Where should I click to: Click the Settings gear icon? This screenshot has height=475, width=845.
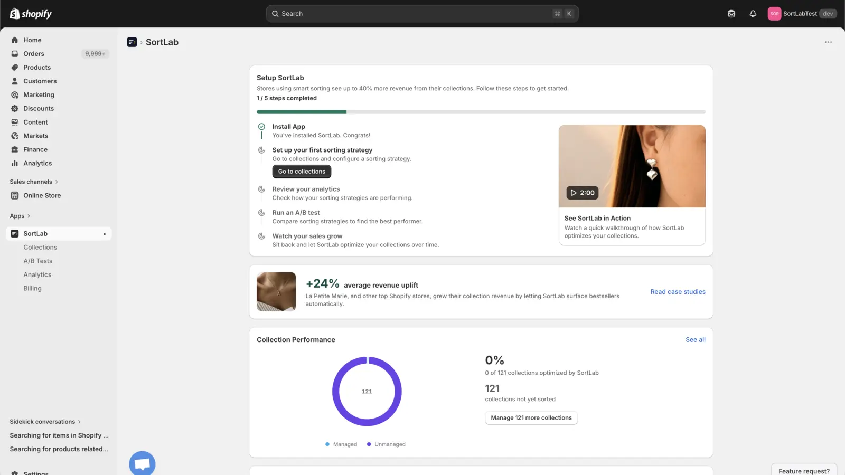click(x=15, y=473)
